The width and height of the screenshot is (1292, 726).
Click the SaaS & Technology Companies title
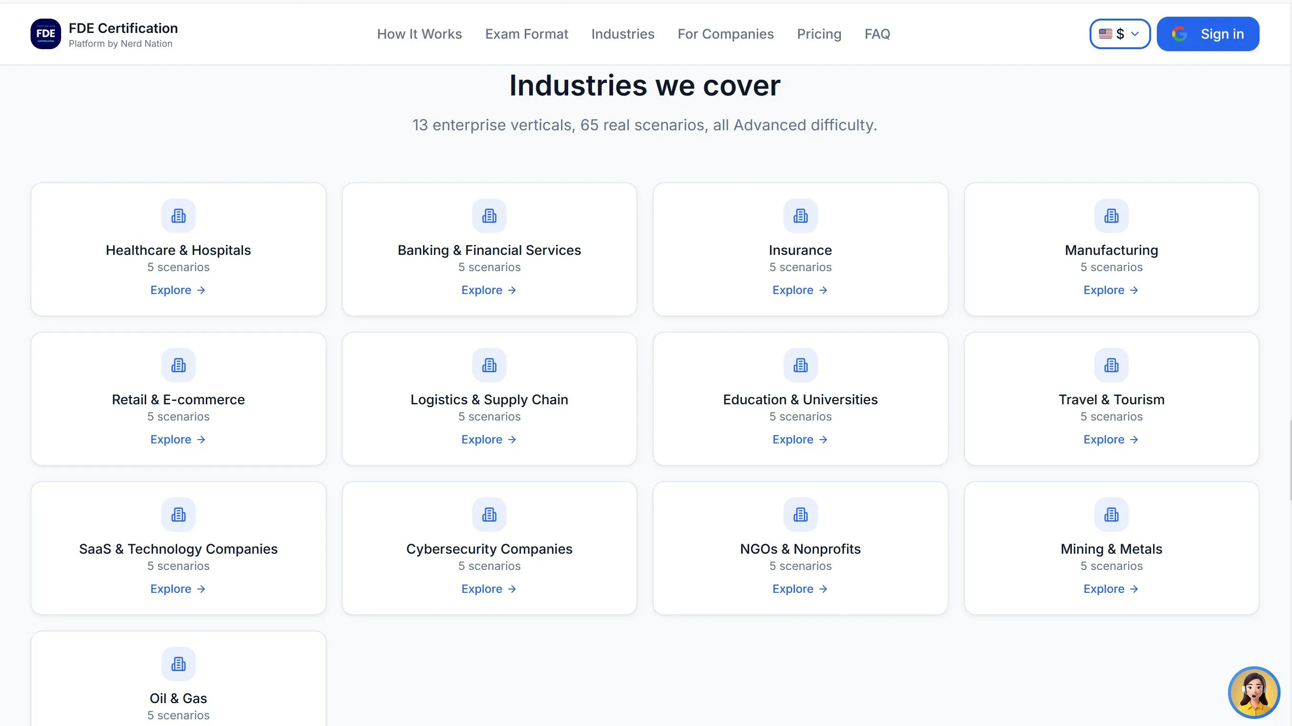179,549
